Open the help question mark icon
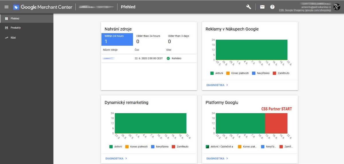344x164 pixels. tap(272, 7)
